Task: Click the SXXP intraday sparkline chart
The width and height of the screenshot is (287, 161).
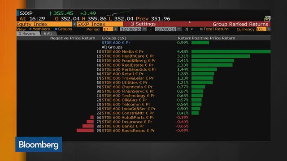Action: (x=119, y=13)
